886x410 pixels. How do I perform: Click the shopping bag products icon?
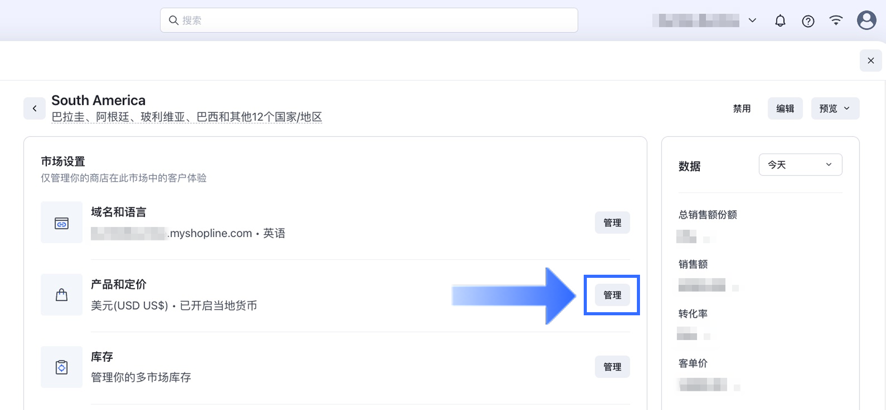61,295
